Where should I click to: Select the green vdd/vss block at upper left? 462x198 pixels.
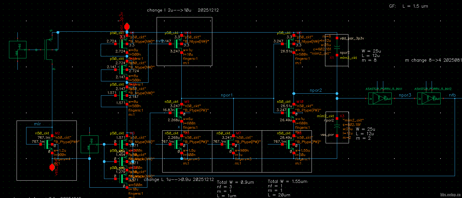pyautogui.click(x=18, y=50)
